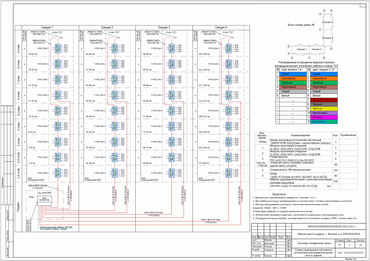Click the '1-4 кв.' apartment label
Screen dimensions: 370x261
(32, 163)
